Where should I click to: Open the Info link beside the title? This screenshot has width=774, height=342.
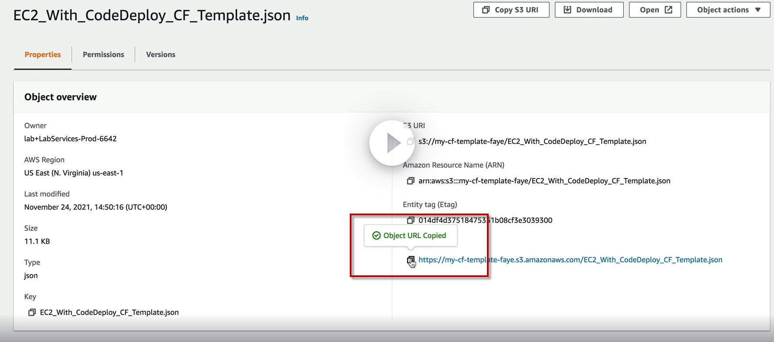302,18
